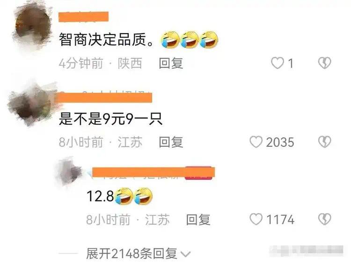Reply to the 12.8 comment with 回复
This screenshot has width=351, height=263.
pos(198,219)
